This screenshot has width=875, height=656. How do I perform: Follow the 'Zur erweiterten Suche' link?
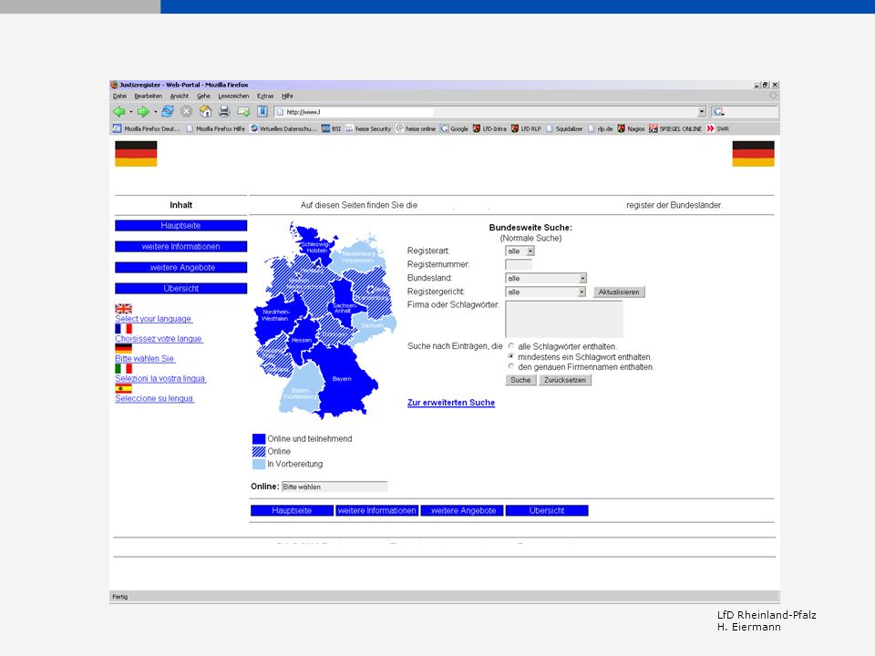451,402
